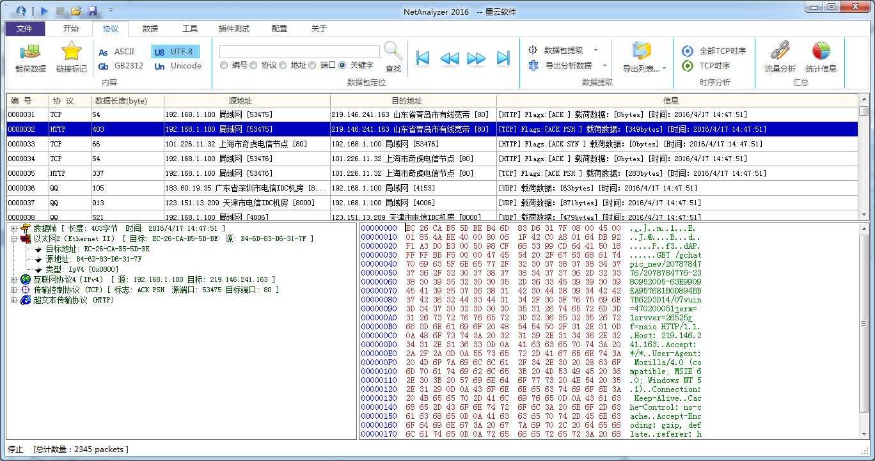Click the NetAnalyzer app logo in title bar
This screenshot has height=461, width=875.
[22, 11]
